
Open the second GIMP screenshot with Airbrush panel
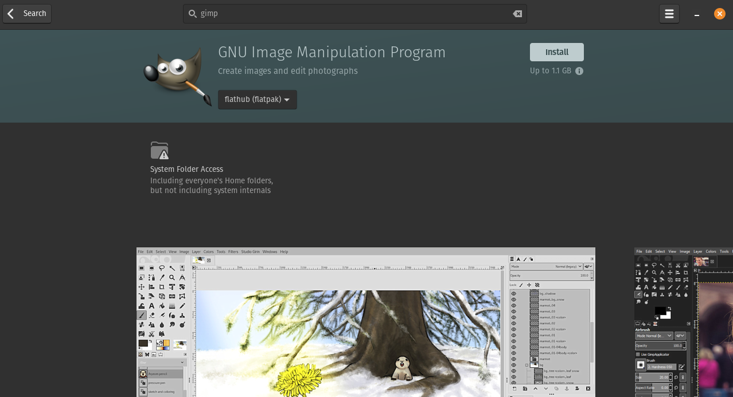coord(684,322)
